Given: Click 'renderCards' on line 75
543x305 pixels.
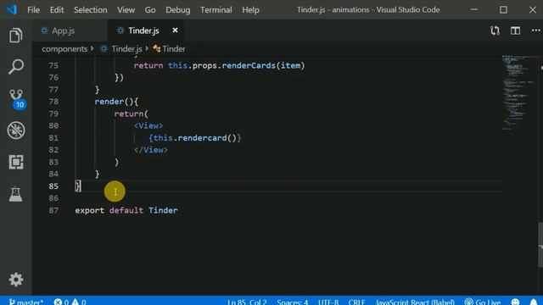Looking at the screenshot, I should [249, 65].
